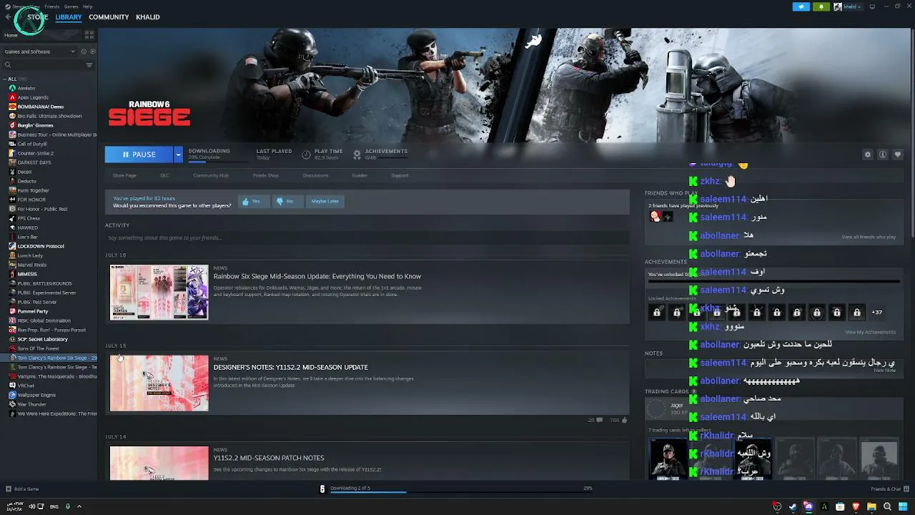Click the ready-to-play filter icon next to the clock icon
Image resolution: width=915 pixels, height=515 pixels.
coord(92,51)
